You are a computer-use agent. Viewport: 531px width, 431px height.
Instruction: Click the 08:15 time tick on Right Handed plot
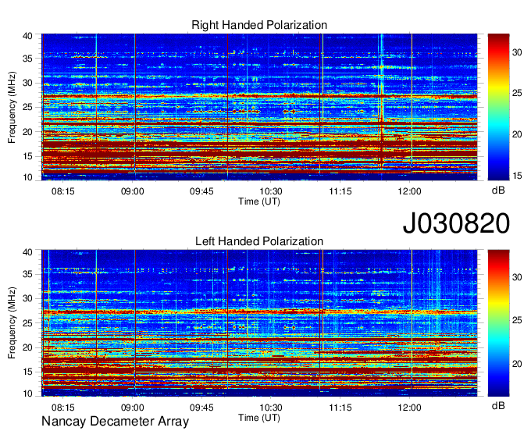(63, 191)
